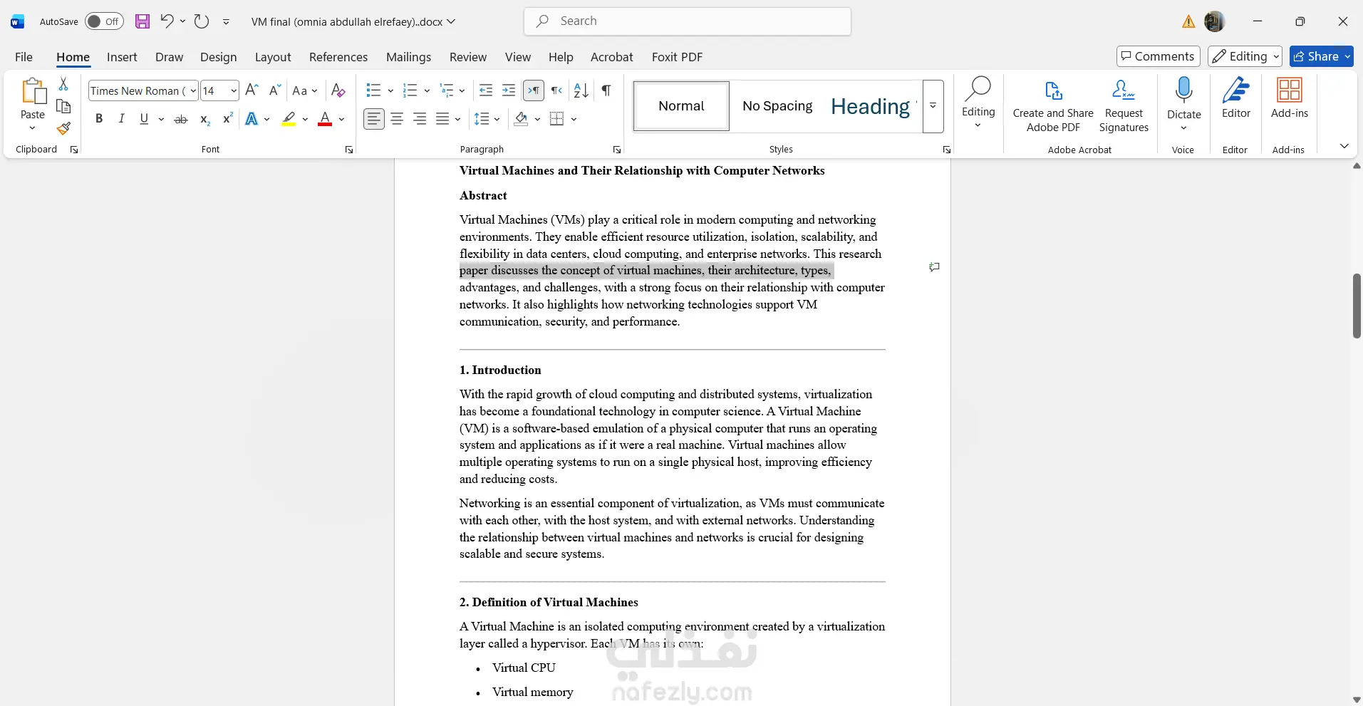This screenshot has height=706, width=1363.
Task: Click the vertical scrollbar thumb
Action: pos(1357,306)
